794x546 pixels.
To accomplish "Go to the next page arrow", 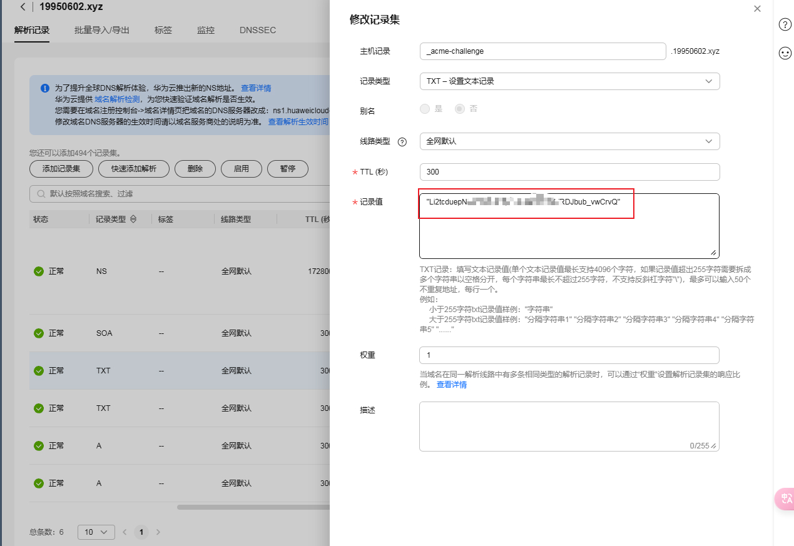I will (158, 532).
